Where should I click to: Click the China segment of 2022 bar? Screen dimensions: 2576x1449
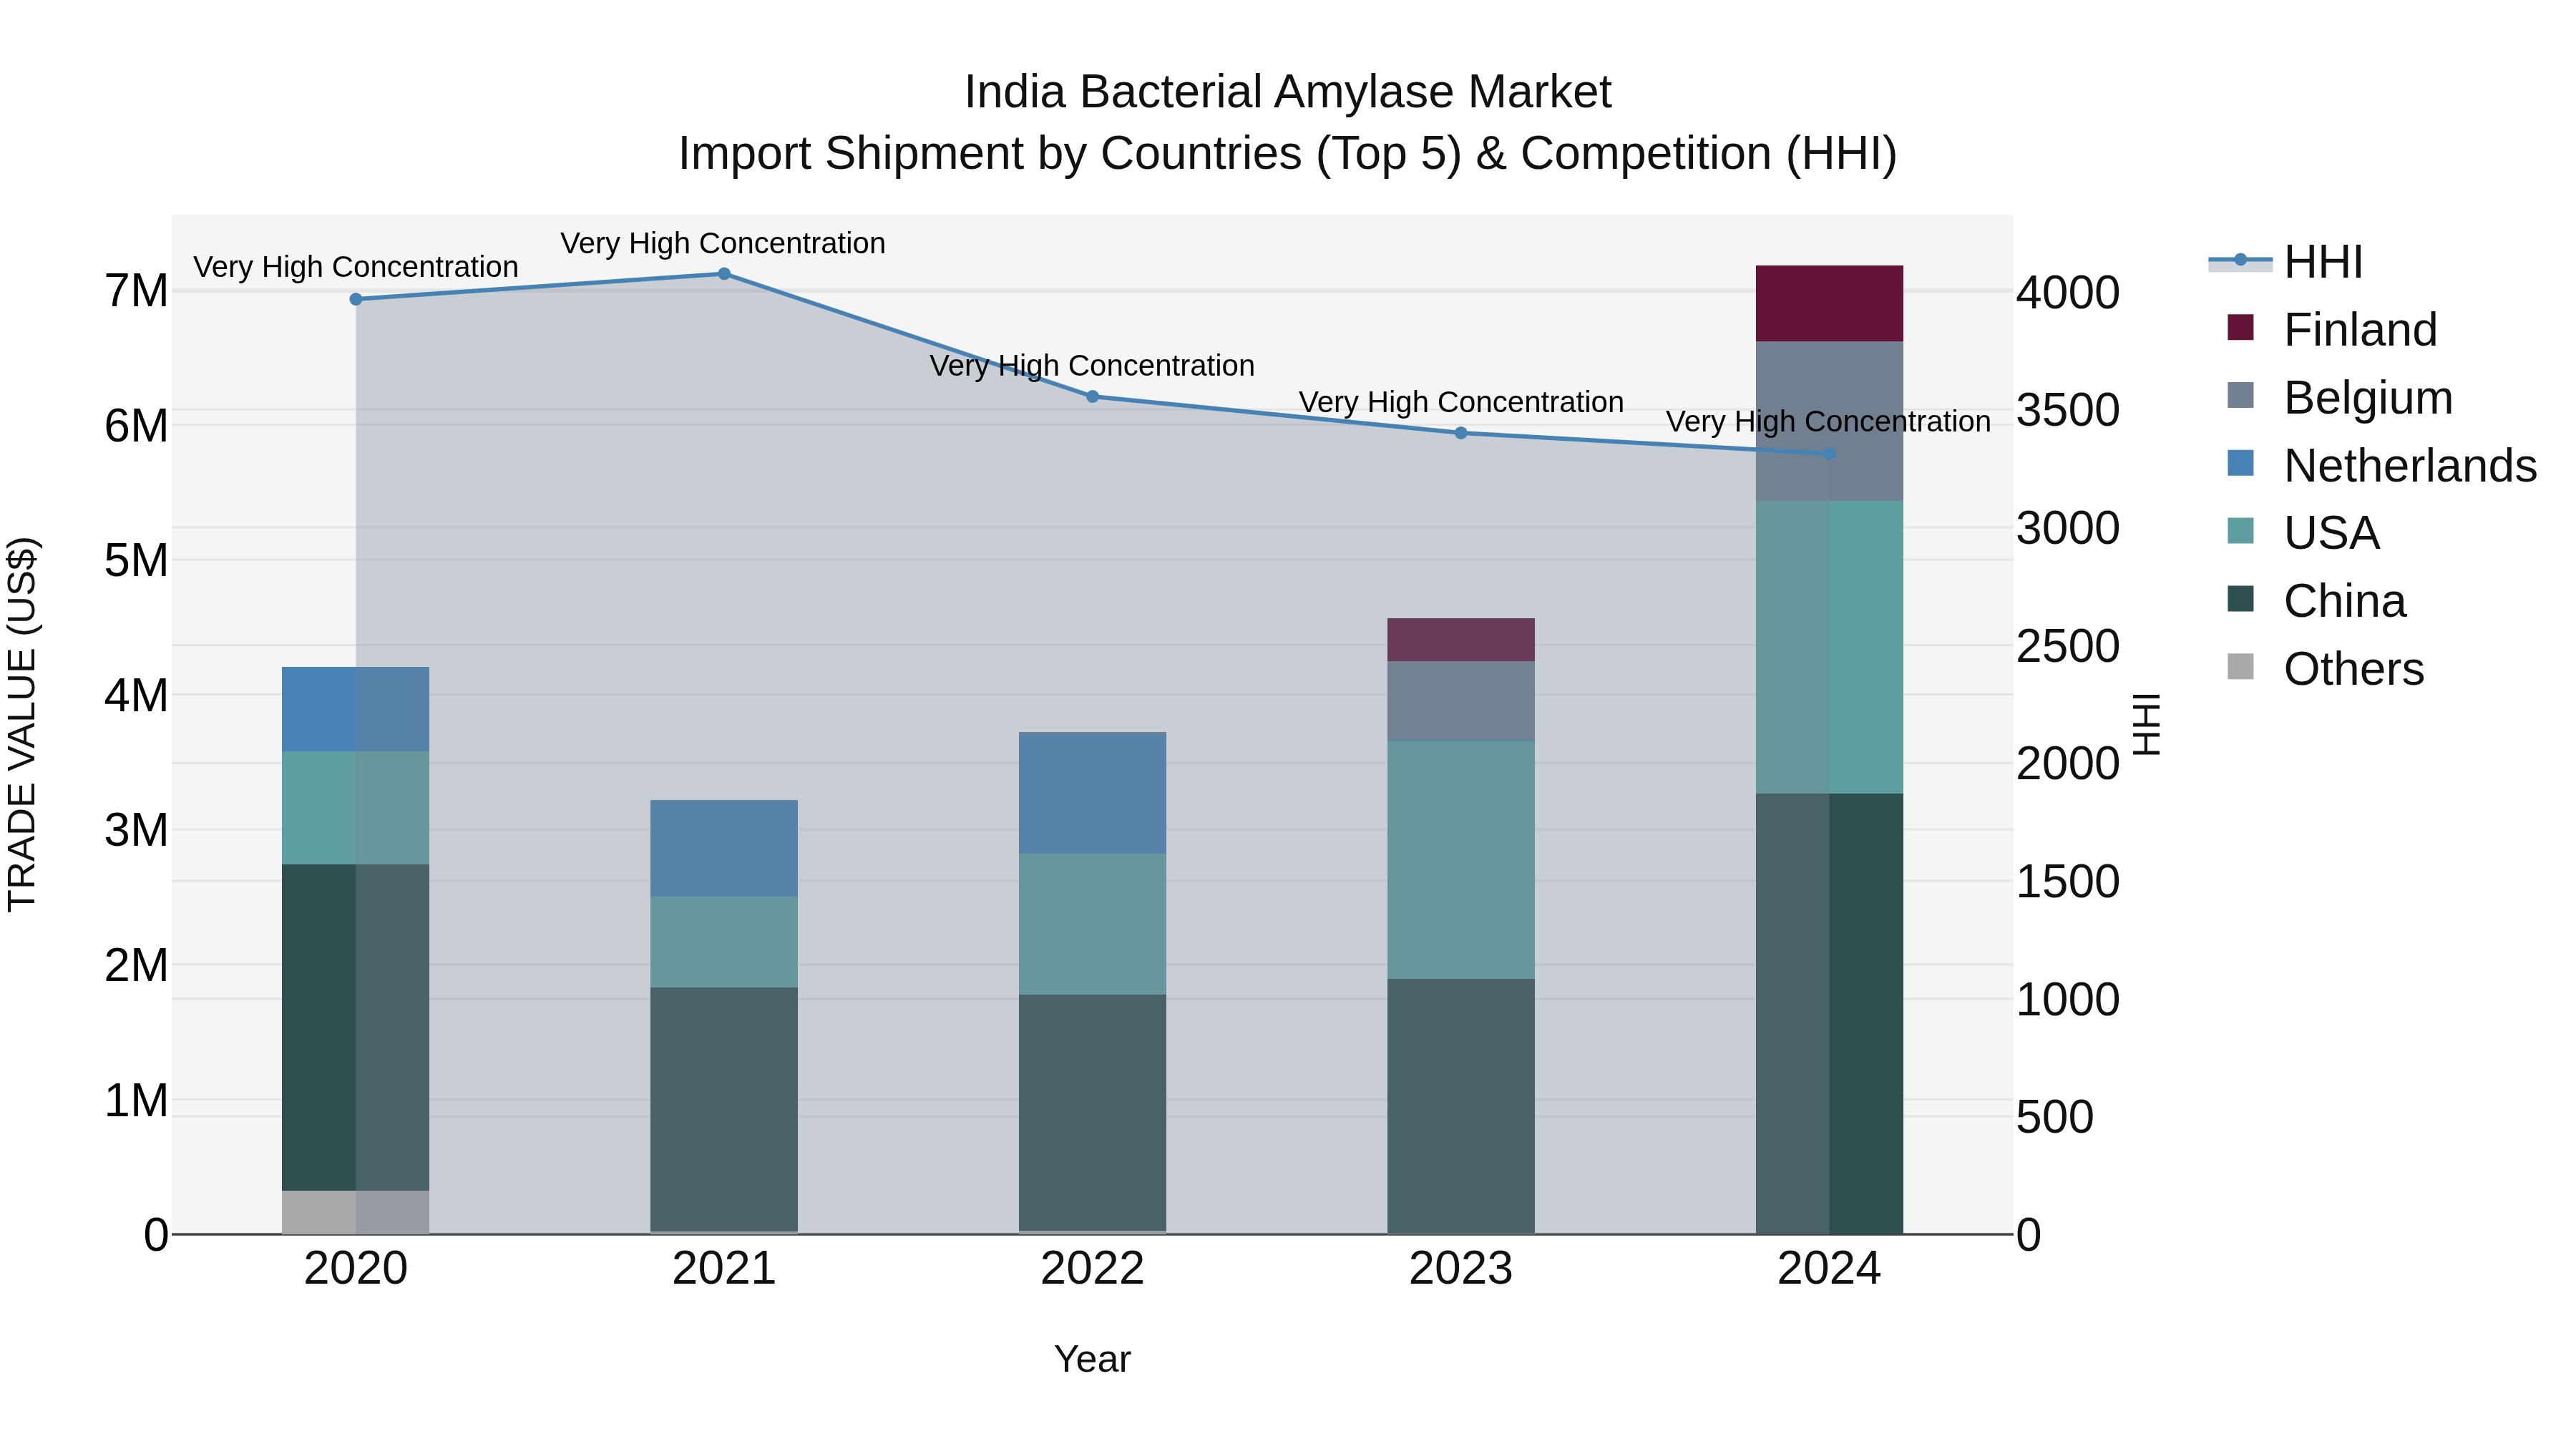point(1093,1113)
